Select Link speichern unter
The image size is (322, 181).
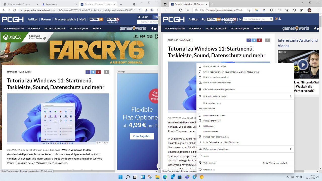coord(245,103)
